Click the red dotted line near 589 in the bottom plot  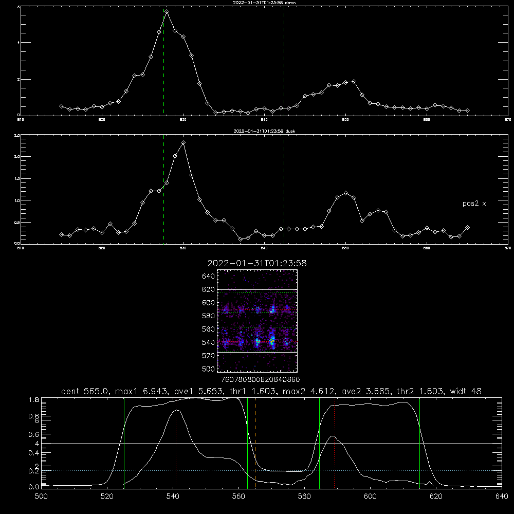coord(335,443)
